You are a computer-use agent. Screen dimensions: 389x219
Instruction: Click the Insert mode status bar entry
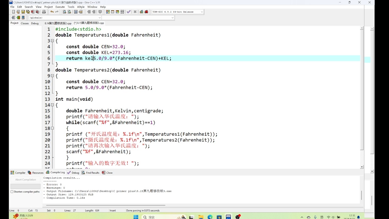click(x=113, y=210)
